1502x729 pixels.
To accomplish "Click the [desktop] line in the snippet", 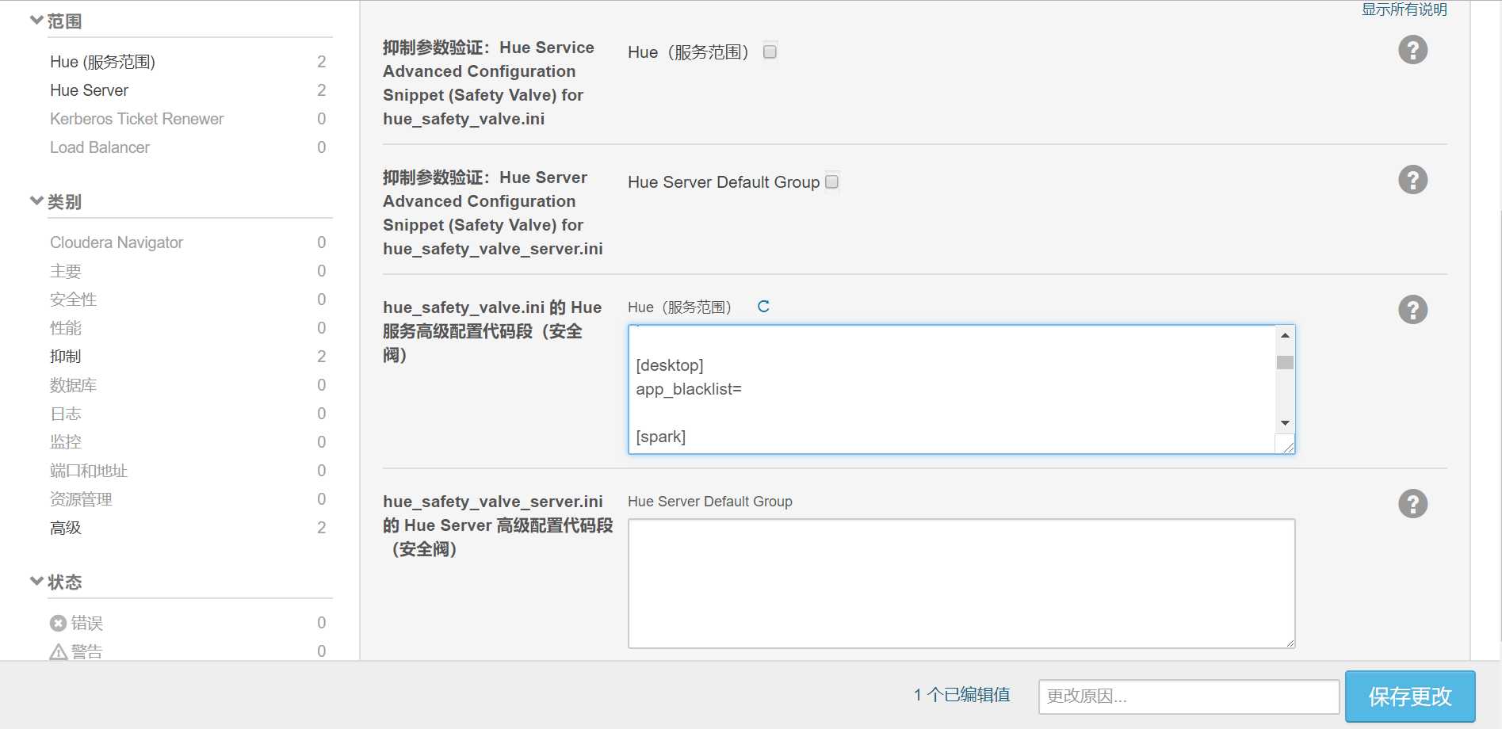I will point(670,365).
